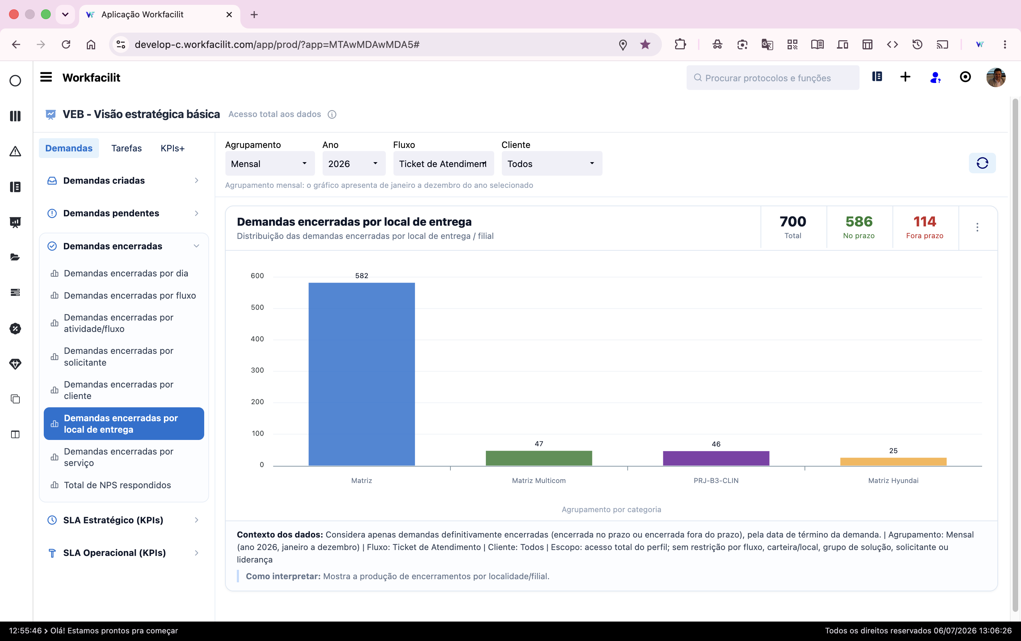Open the copy pages sidebar icon

pos(15,399)
